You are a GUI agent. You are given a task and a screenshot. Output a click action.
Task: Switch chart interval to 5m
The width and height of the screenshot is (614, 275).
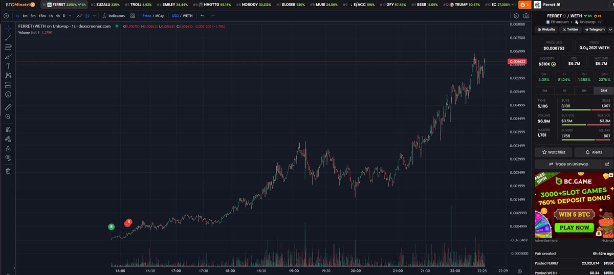pyautogui.click(x=33, y=16)
